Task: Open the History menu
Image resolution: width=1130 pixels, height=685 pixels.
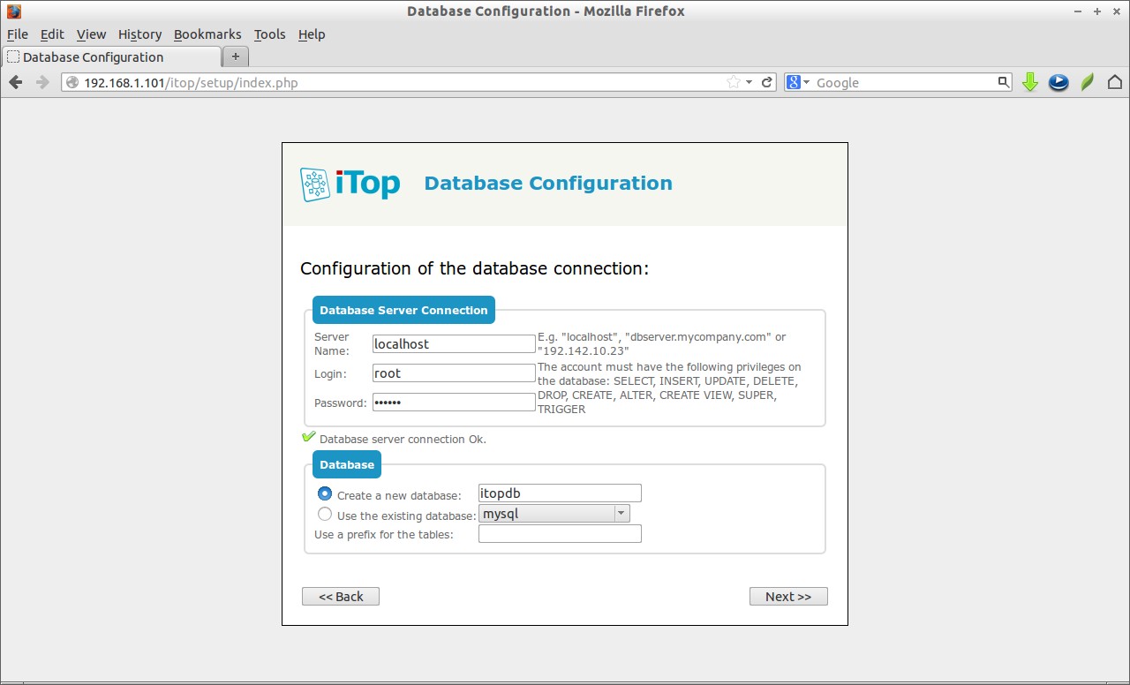Action: tap(139, 34)
